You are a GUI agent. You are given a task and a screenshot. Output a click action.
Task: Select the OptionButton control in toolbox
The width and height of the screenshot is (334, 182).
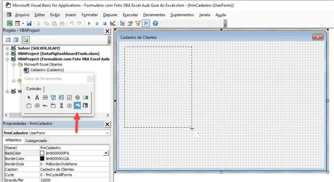tap(77, 97)
